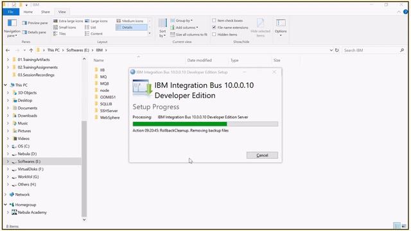This screenshot has height=231, width=411.
Task: Select the Details layout
Action: point(131,27)
